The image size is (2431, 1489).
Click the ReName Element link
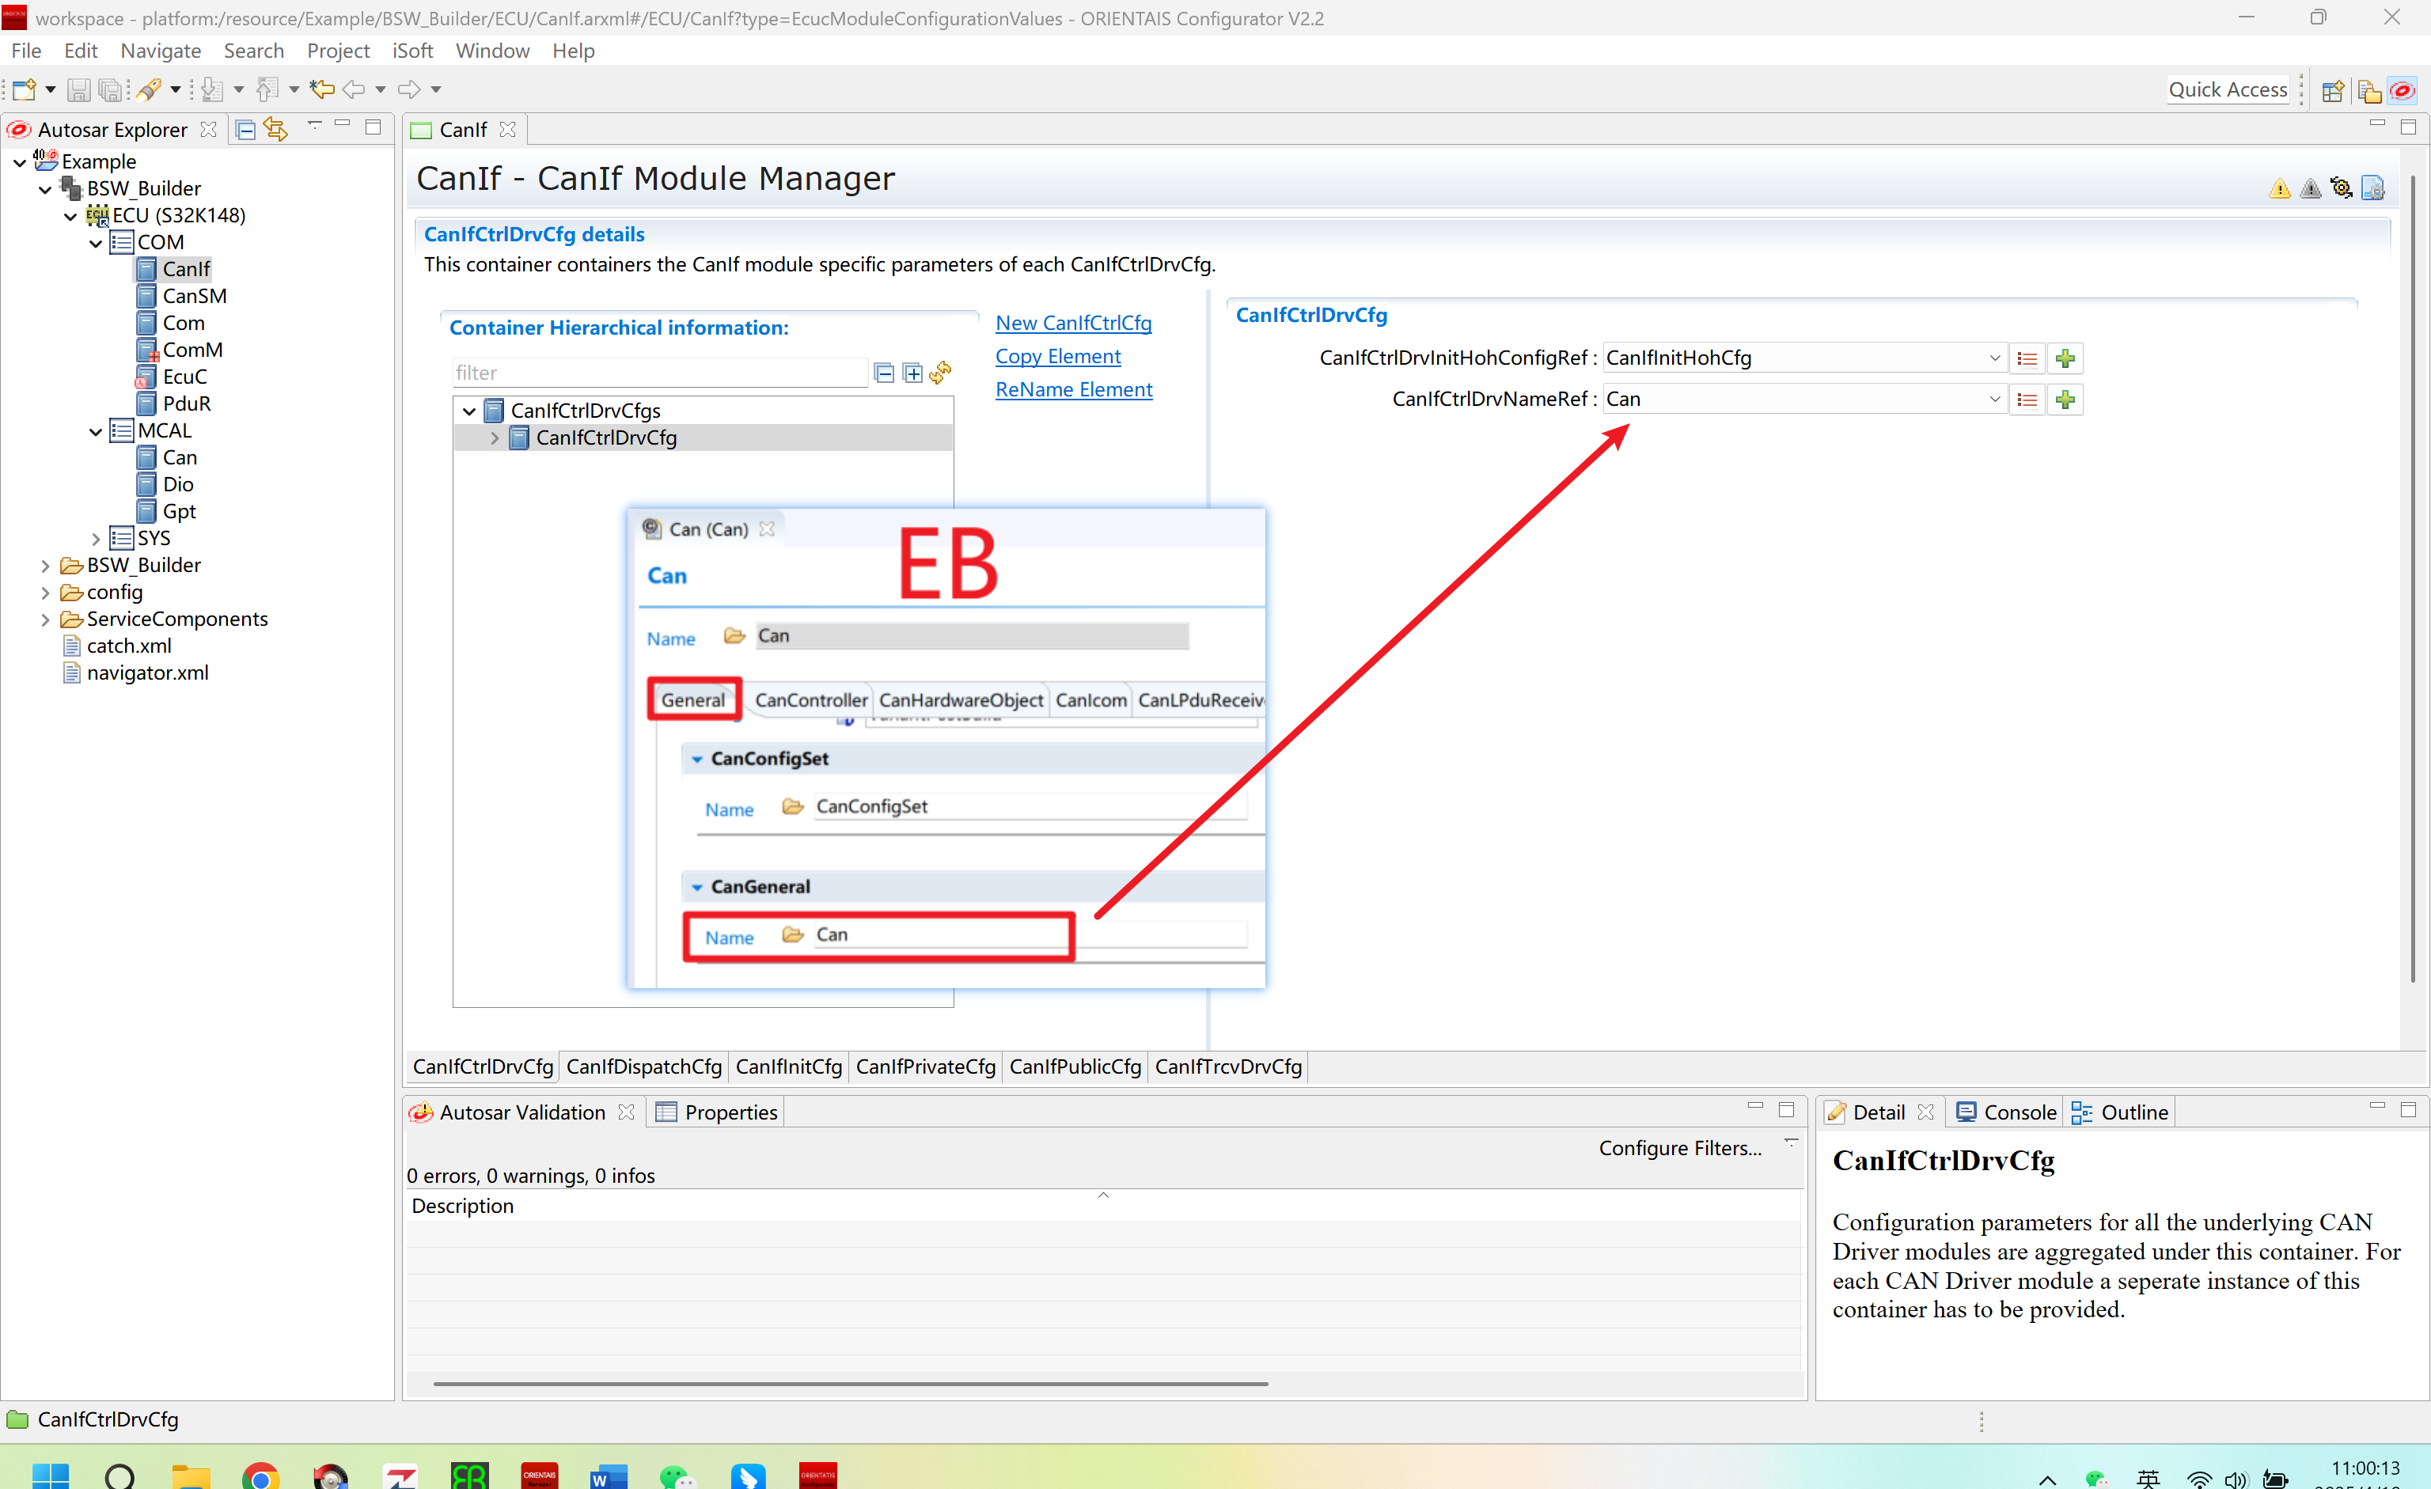1073,389
